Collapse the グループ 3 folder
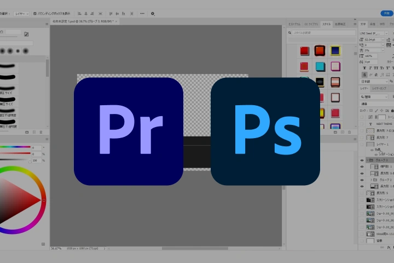Image resolution: width=394 pixels, height=263 pixels. point(368,160)
